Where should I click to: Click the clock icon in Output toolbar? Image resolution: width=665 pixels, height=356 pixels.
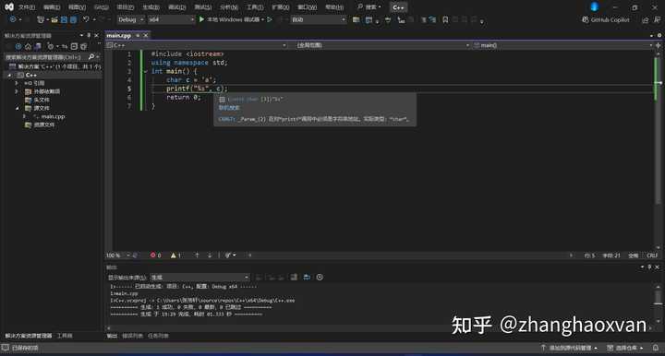(320, 278)
